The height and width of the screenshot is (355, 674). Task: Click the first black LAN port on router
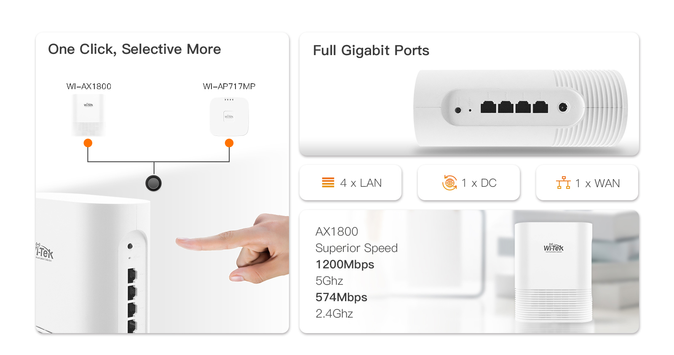pyautogui.click(x=488, y=107)
